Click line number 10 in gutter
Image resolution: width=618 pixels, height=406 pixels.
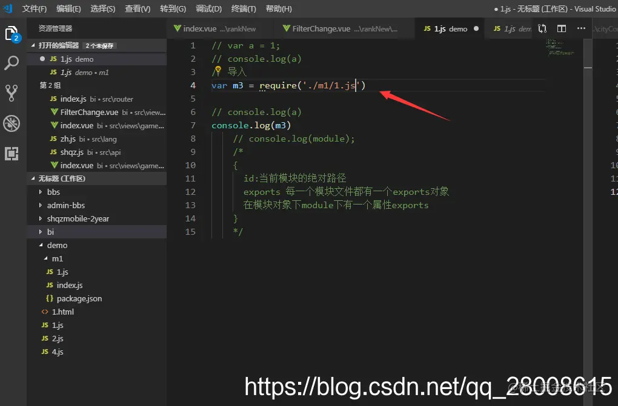[190, 165]
